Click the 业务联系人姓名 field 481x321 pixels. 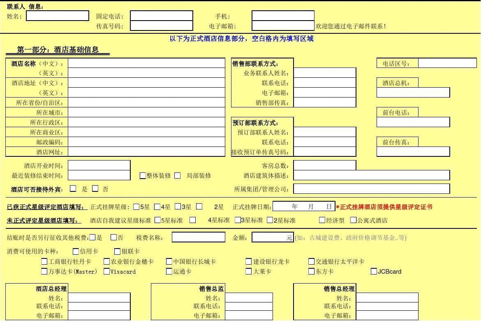(x=325, y=73)
